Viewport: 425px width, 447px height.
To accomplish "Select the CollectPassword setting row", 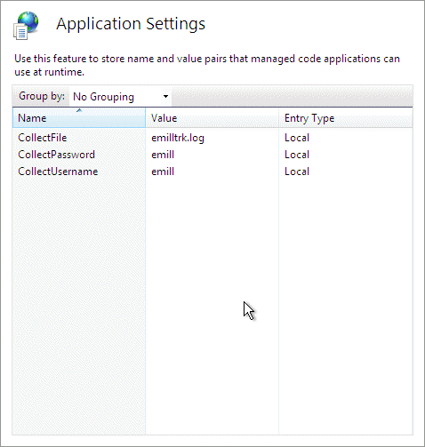I will pos(212,155).
